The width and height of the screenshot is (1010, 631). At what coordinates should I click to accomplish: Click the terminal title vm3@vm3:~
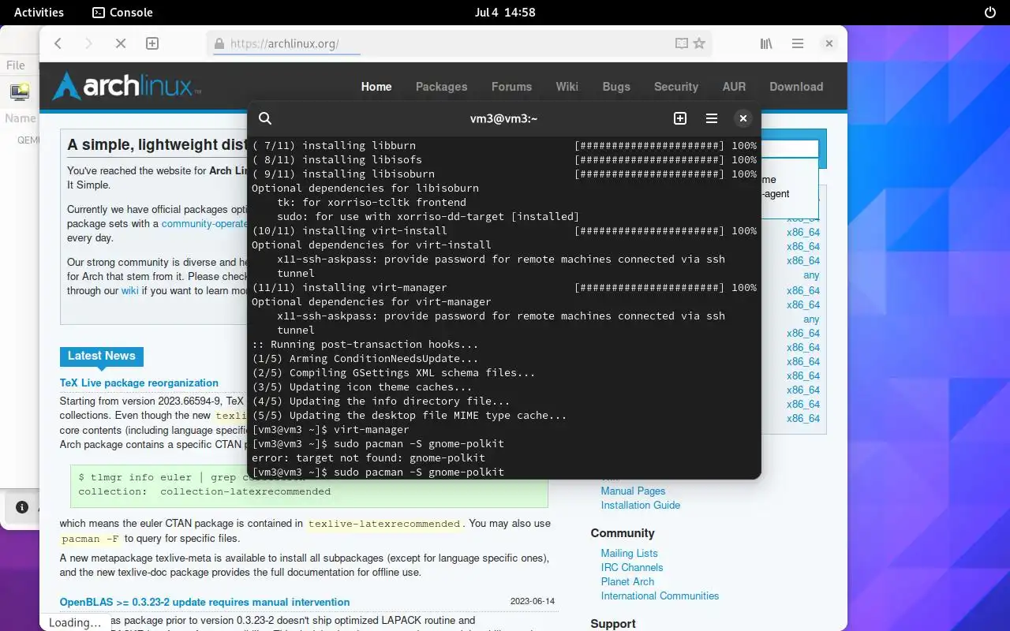point(503,118)
